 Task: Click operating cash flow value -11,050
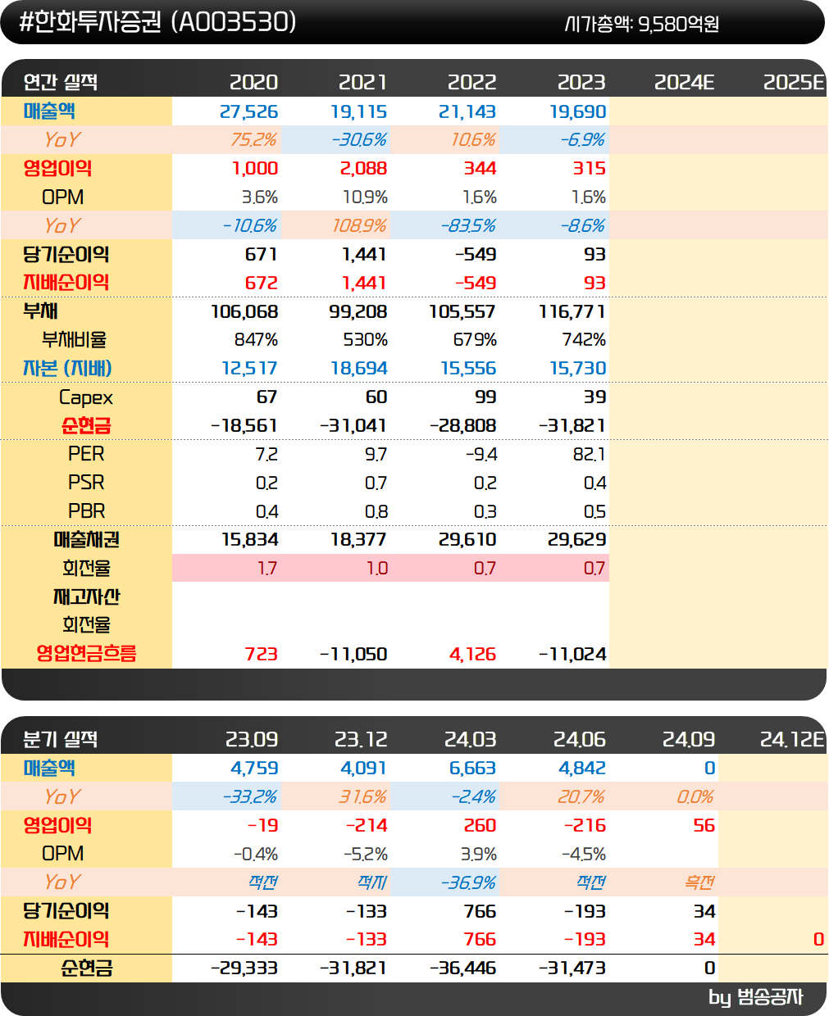point(353,654)
